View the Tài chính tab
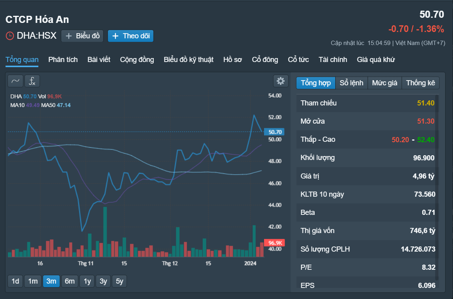Screen dimensions: 453x299 point(333,60)
